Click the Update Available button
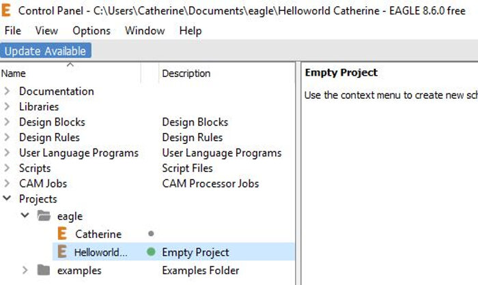The height and width of the screenshot is (285, 478). (x=46, y=50)
